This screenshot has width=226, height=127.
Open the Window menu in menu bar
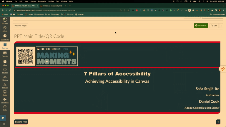coord(64,1)
